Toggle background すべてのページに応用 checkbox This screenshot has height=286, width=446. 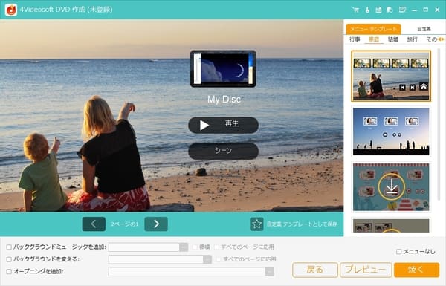coord(219,259)
